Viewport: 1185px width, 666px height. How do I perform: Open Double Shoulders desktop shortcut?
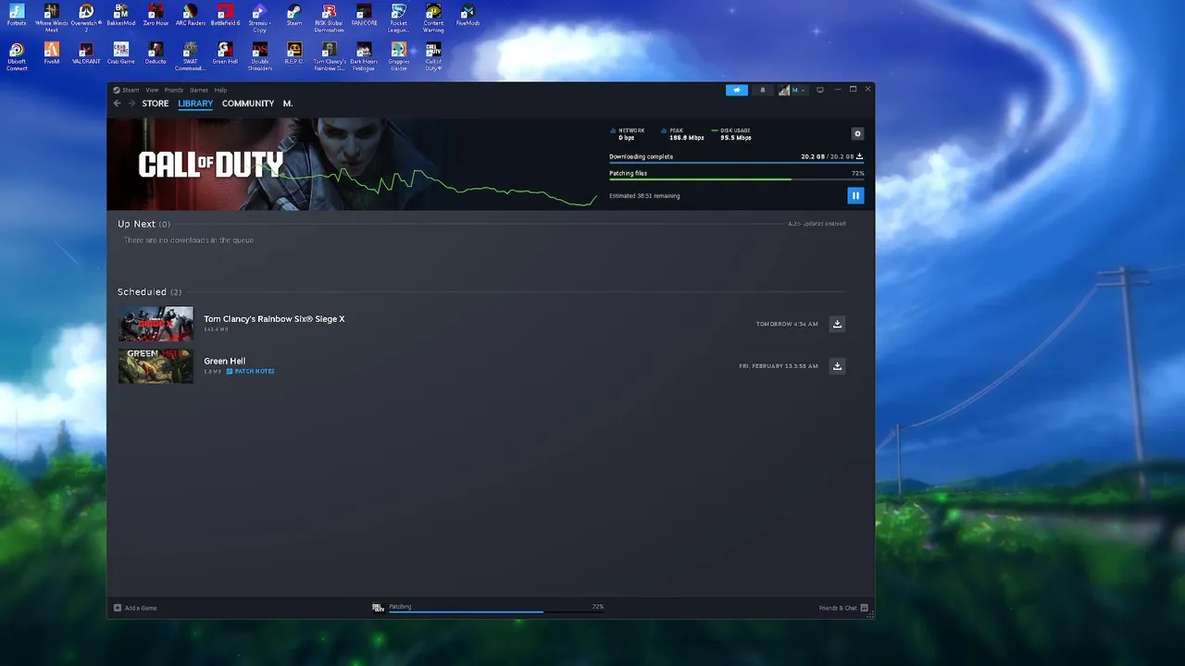[259, 56]
